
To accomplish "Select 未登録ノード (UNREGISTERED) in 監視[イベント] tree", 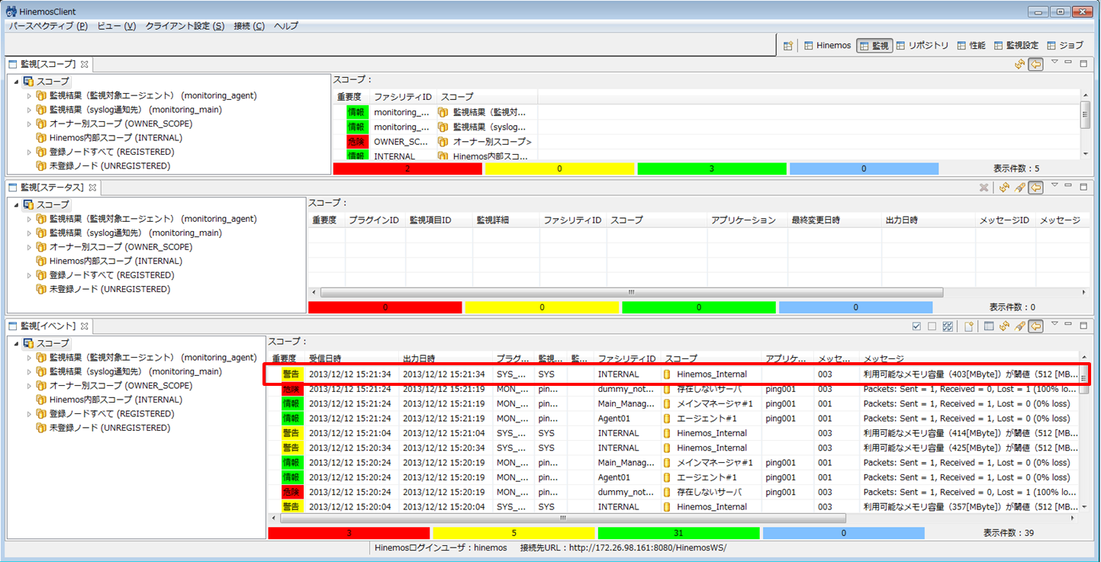I will (x=109, y=428).
